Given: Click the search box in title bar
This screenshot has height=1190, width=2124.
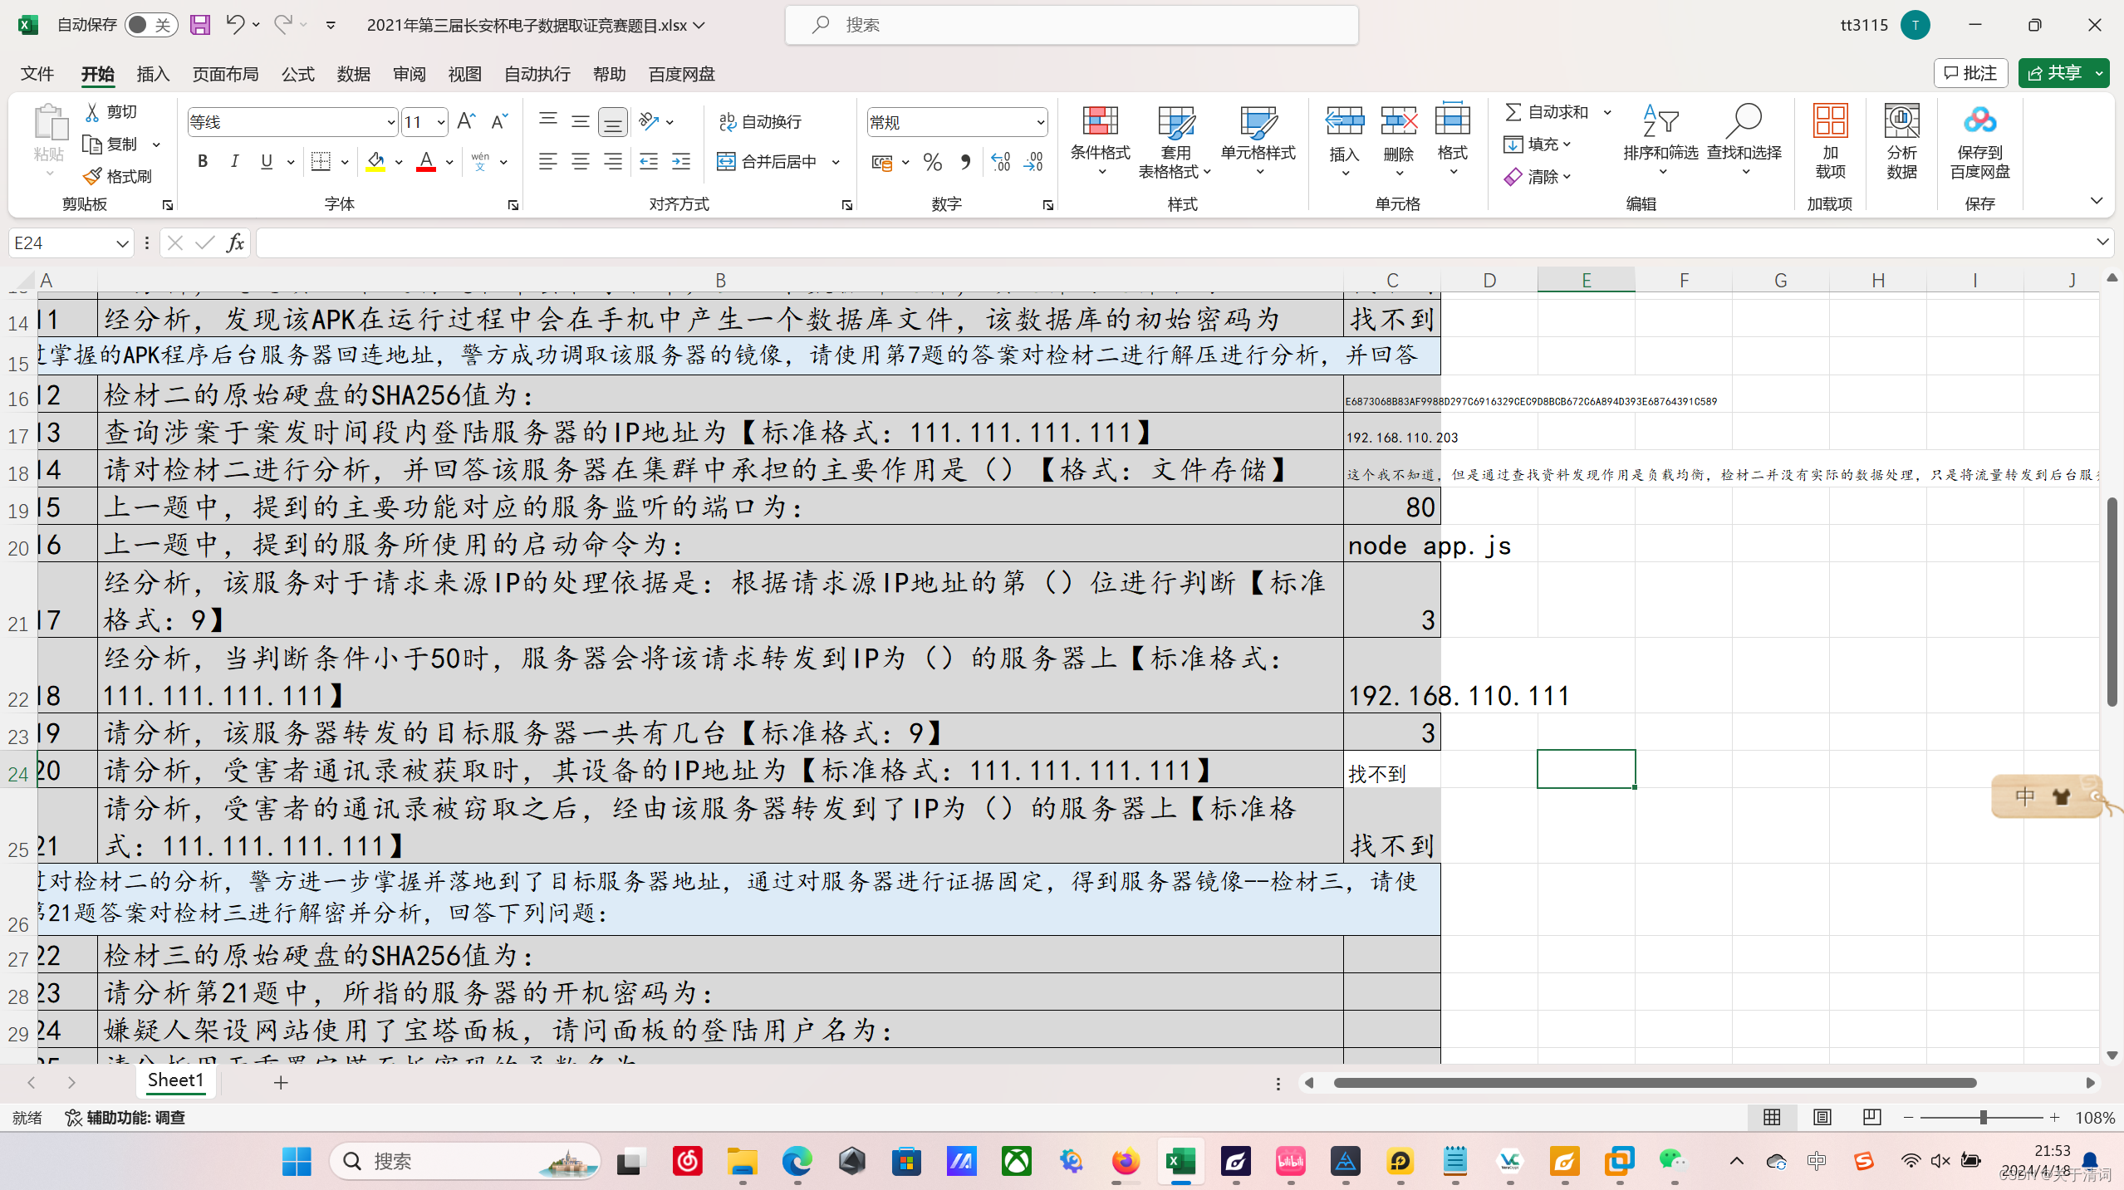Looking at the screenshot, I should [x=1072, y=25].
